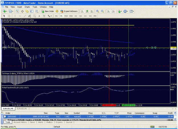Toggle Auto Scroll chart button

pyautogui.click(x=109, y=11)
